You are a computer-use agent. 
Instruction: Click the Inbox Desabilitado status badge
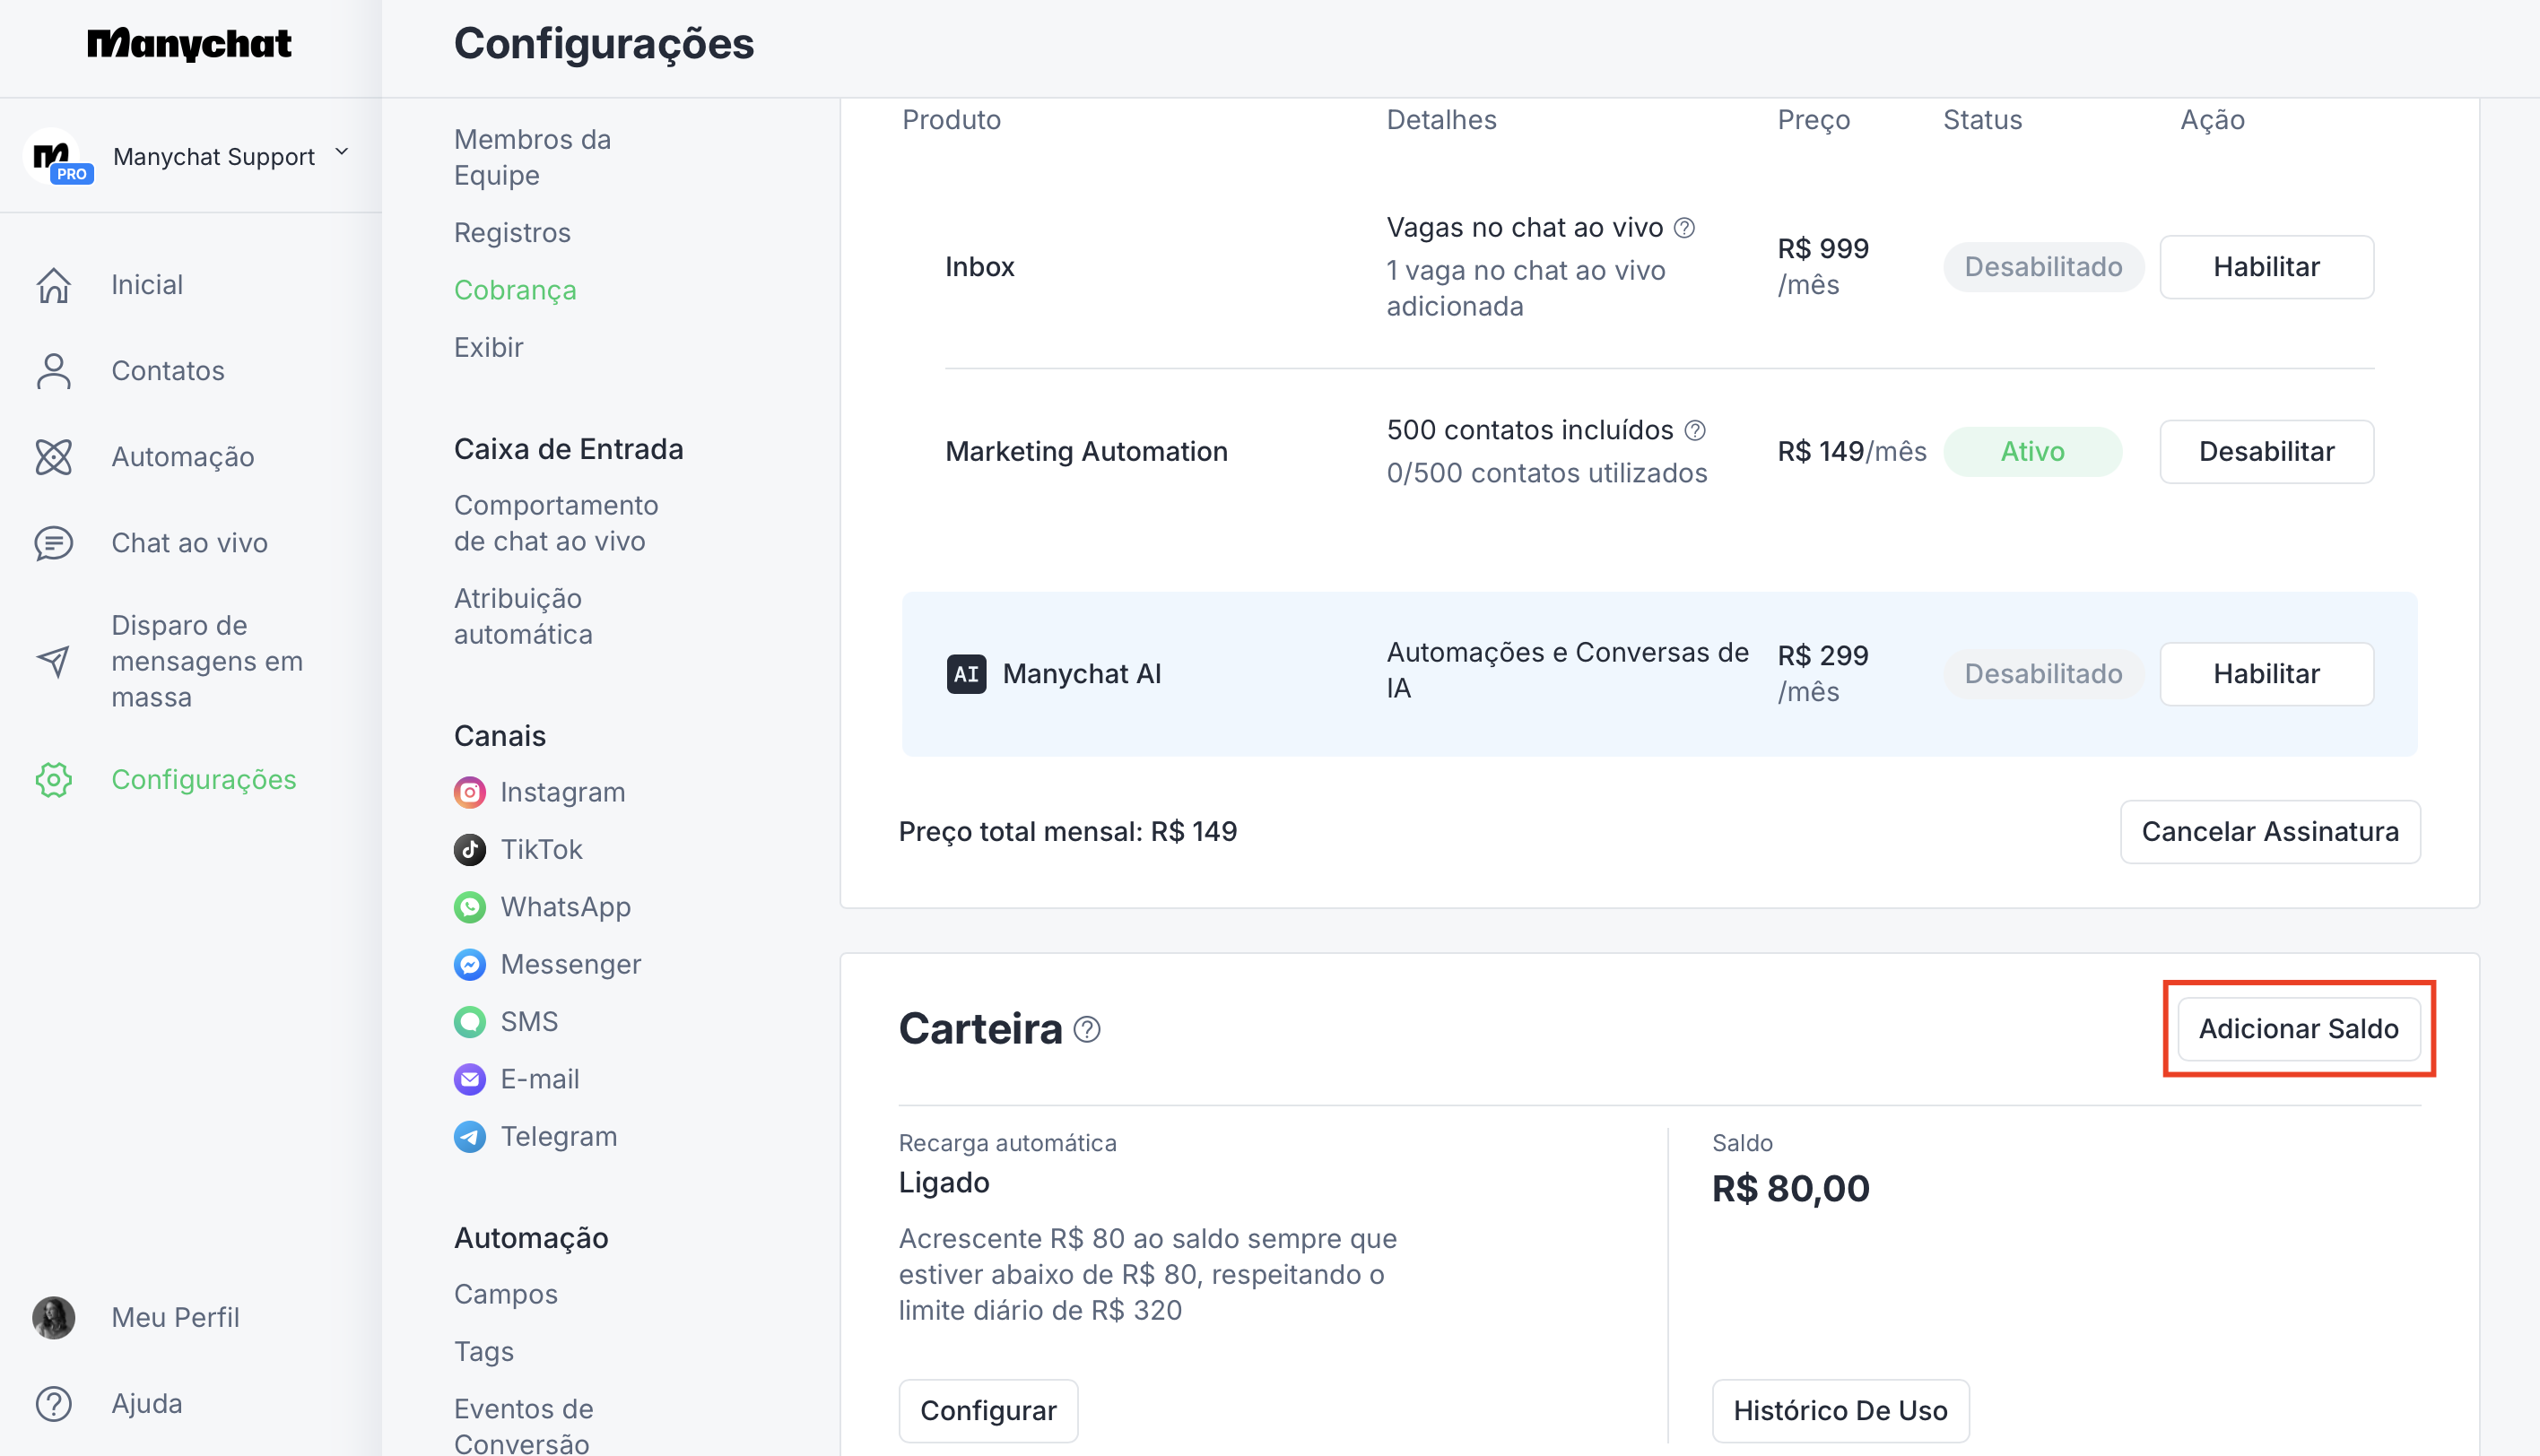[x=2044, y=268]
